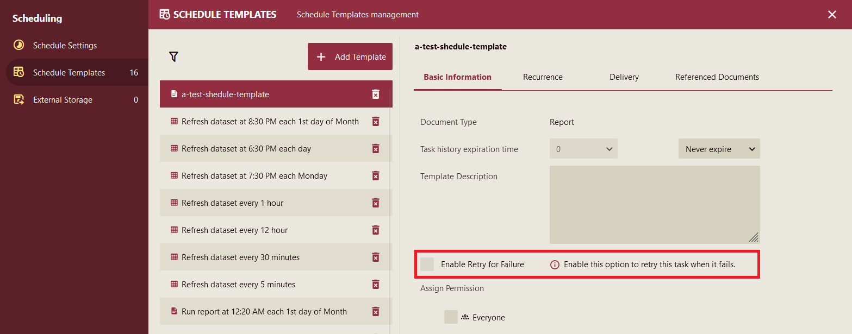852x334 pixels.
Task: Select Refresh dataset every 1 hour
Action: 275,203
